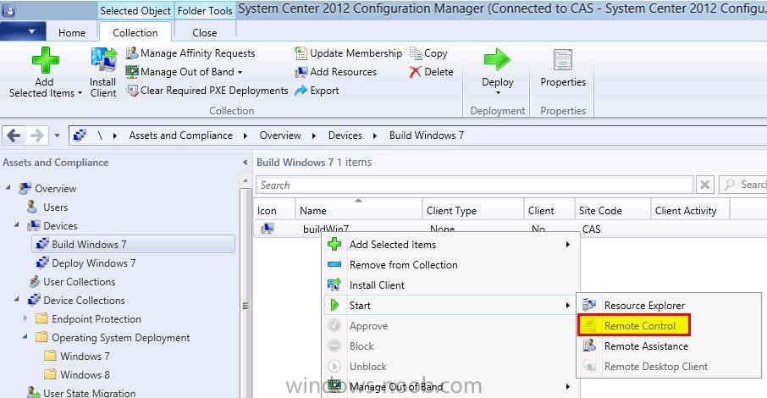Navigate forward with the Forward arrow

point(37,135)
